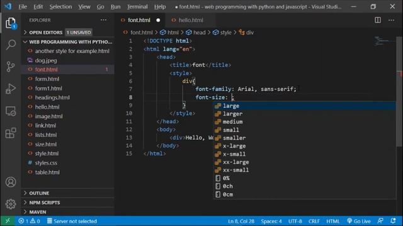Image resolution: width=403 pixels, height=226 pixels.
Task: Click 'HTML' language mode selector
Action: [x=333, y=221]
